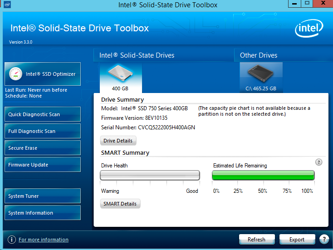Open help with the bottom-right question mark icon
333x250 pixels.
(324, 239)
